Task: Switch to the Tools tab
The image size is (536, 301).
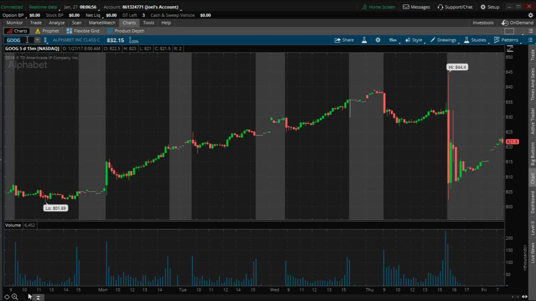Action: click(148, 23)
